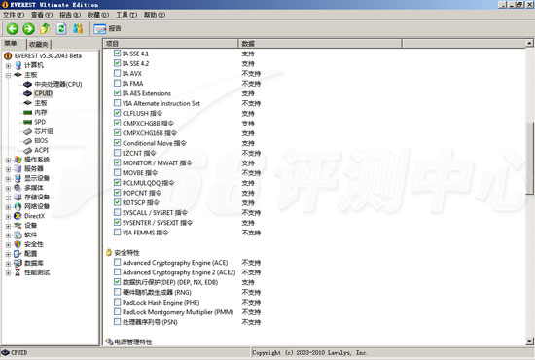Click the 安全性 security shield icon
This screenshot has width=535, height=360.
pyautogui.click(x=18, y=244)
